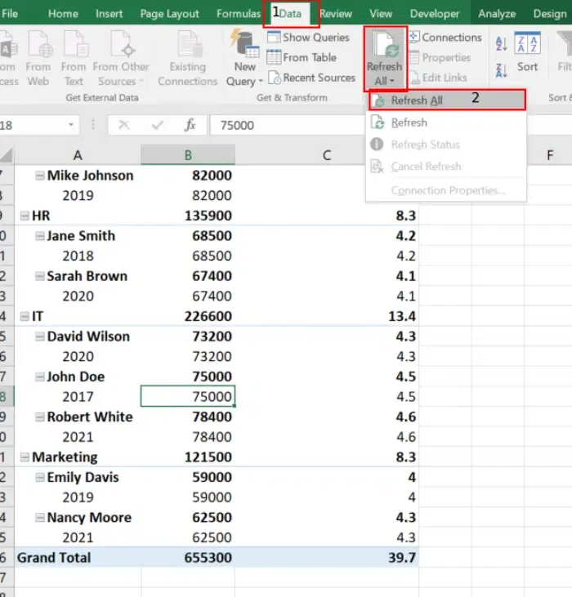Select Connection Properties menu item
The height and width of the screenshot is (597, 572).
448,190
